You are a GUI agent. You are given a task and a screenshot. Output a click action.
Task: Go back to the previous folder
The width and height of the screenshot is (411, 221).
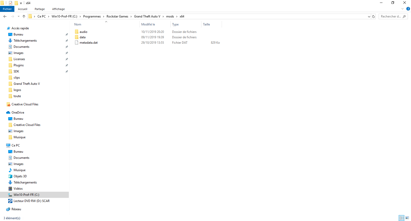click(5, 16)
